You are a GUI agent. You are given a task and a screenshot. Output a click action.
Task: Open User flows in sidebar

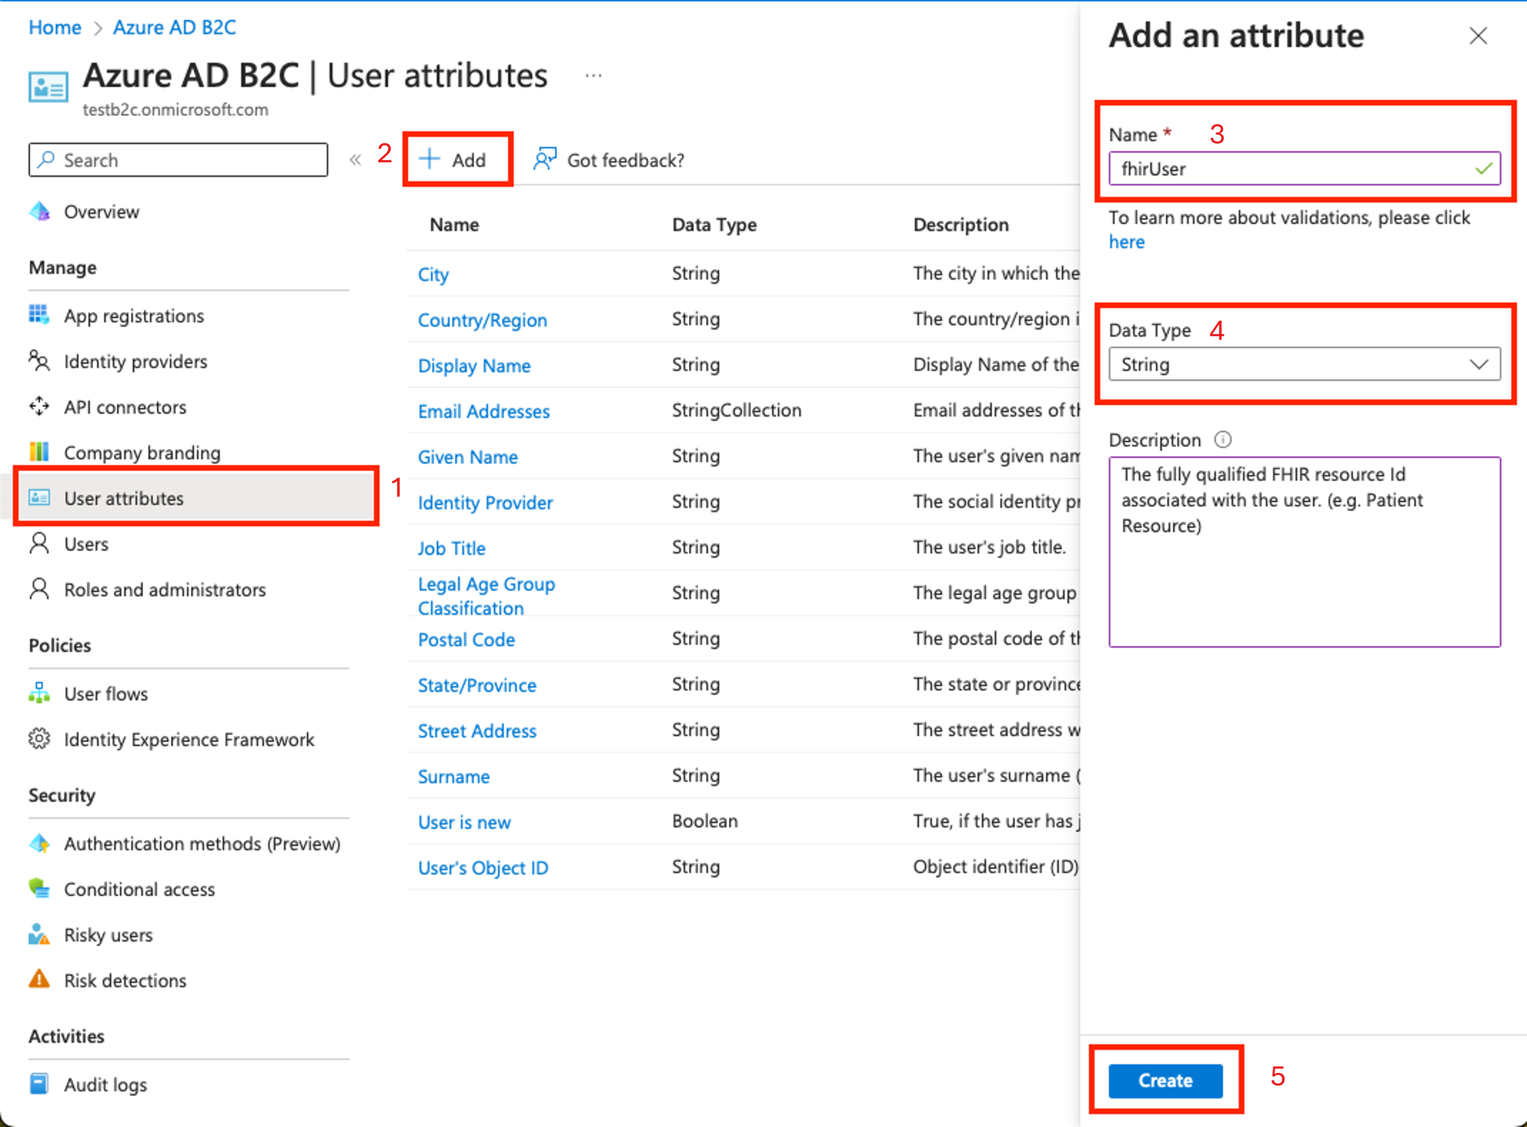106,694
